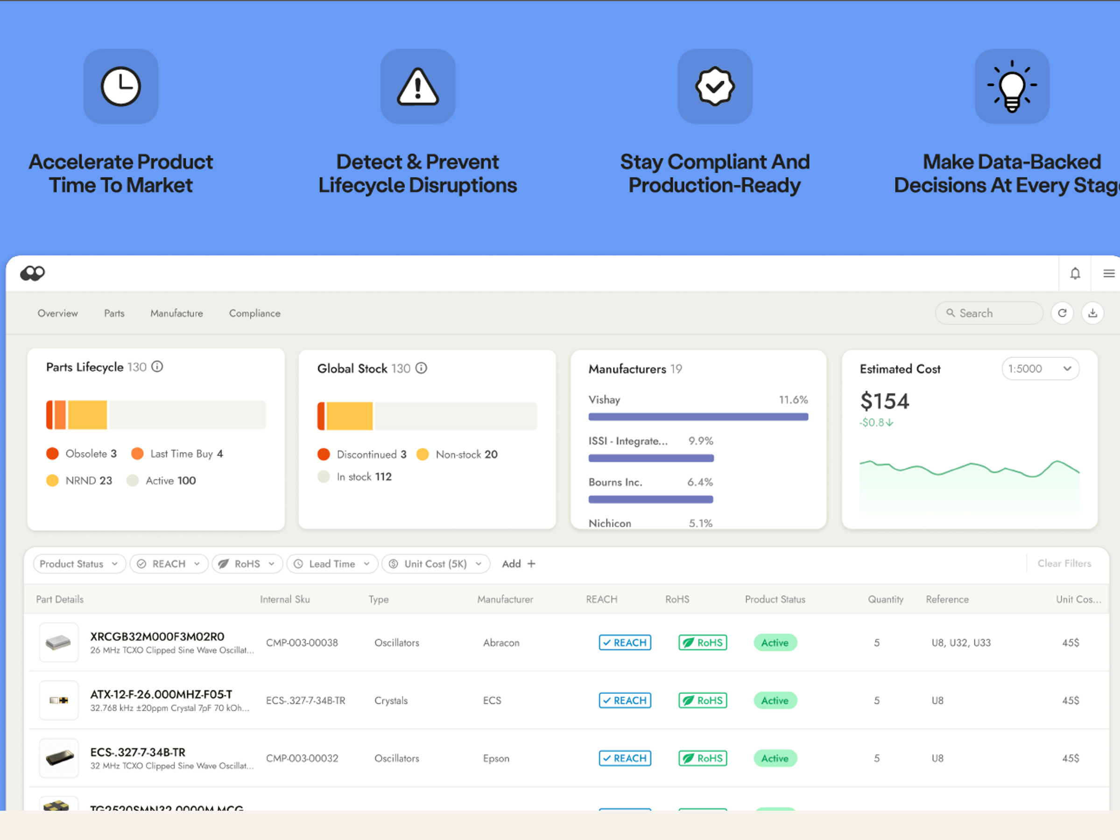Click the Vishay manufacturer share bar
Screen dimensions: 1120x840
(698, 417)
